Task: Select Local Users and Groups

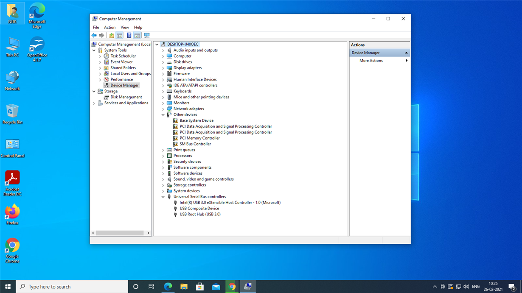Action: coord(131,74)
